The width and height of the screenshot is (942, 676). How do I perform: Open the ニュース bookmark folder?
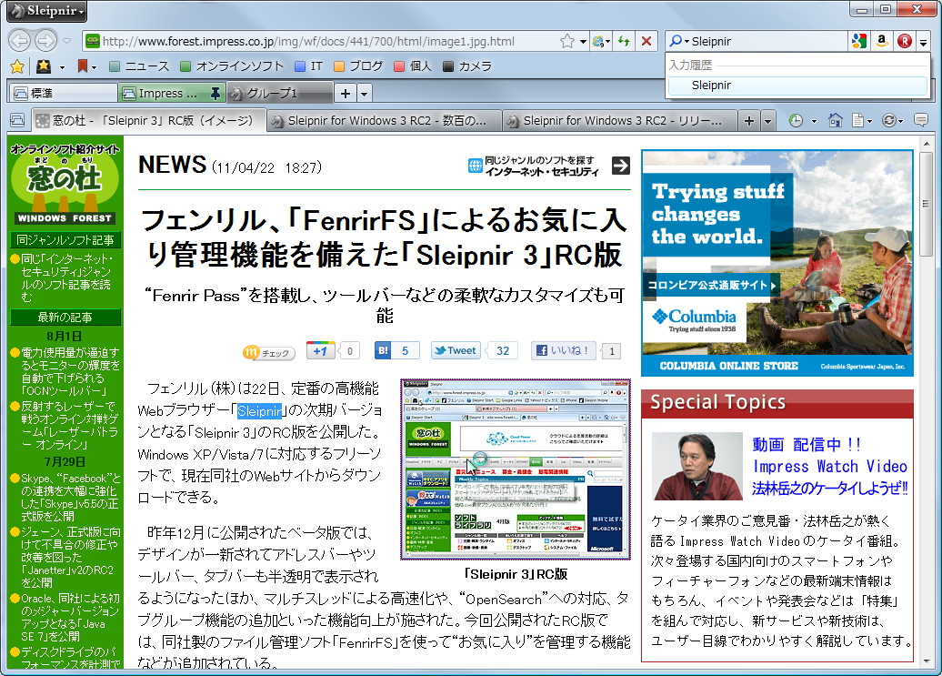pyautogui.click(x=139, y=66)
